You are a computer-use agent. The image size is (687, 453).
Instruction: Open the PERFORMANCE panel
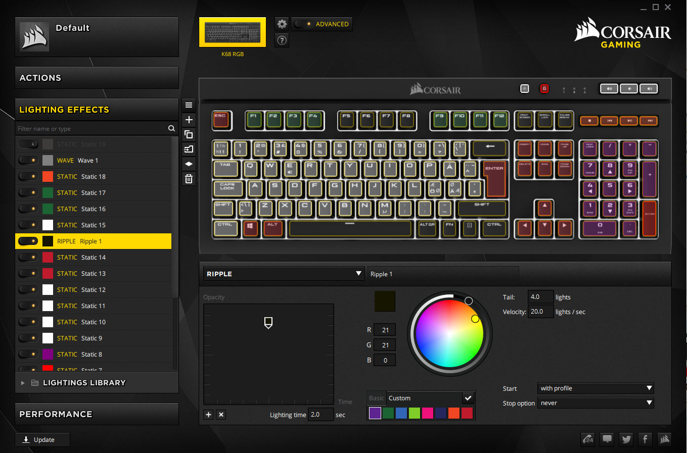point(97,414)
